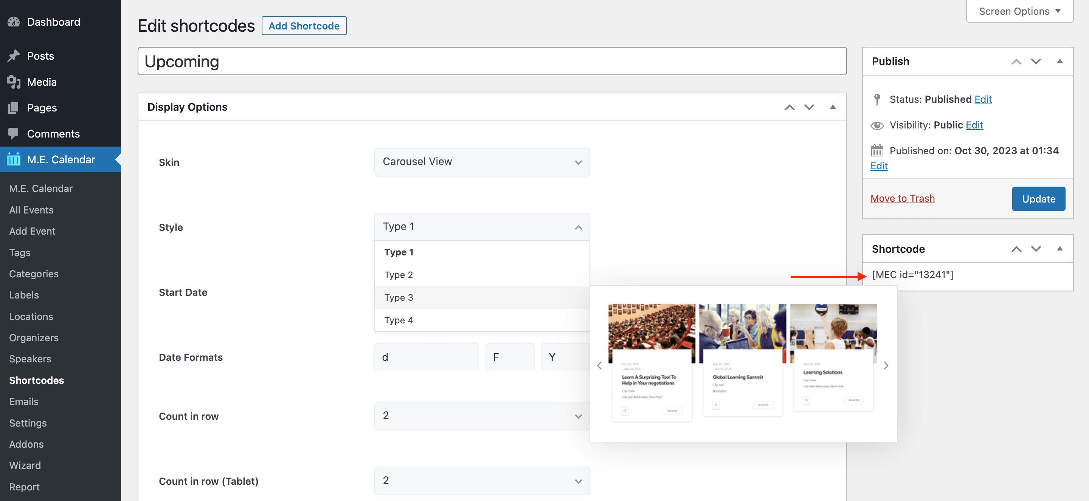Toggle Shortcode panel collapse triangle
Viewport: 1089px width, 501px height.
[x=1060, y=249]
